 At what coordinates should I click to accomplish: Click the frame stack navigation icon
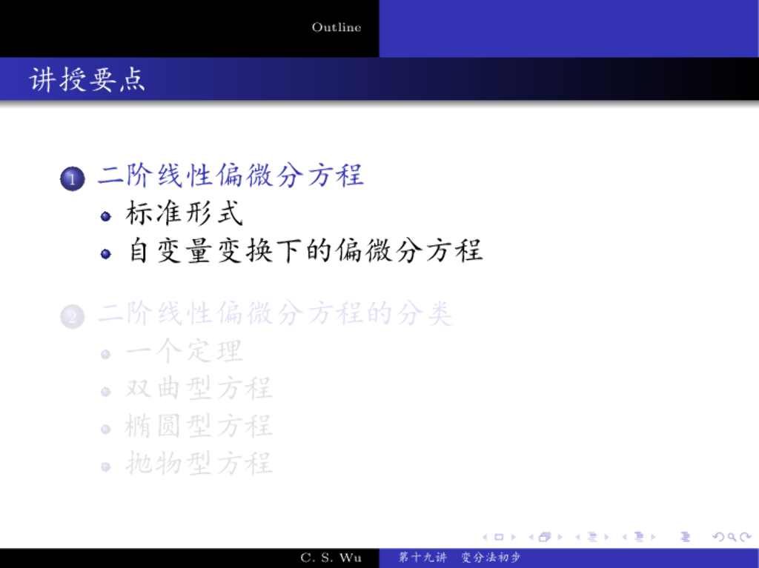click(x=545, y=537)
